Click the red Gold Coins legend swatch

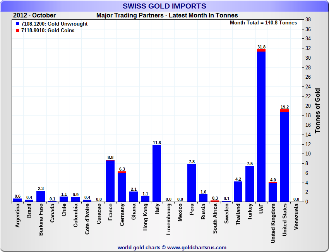tap(17, 30)
